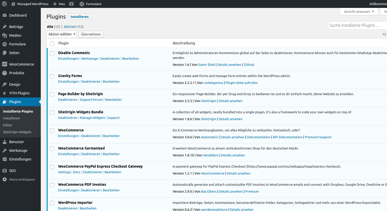387x211 pixels.
Task: Select the WooCommerce Germanized checkbox
Action: 52,149
